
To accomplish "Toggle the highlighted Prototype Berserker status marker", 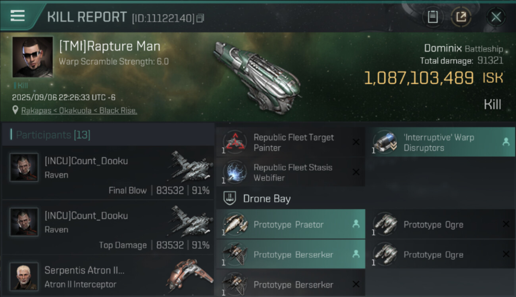I will point(356,254).
